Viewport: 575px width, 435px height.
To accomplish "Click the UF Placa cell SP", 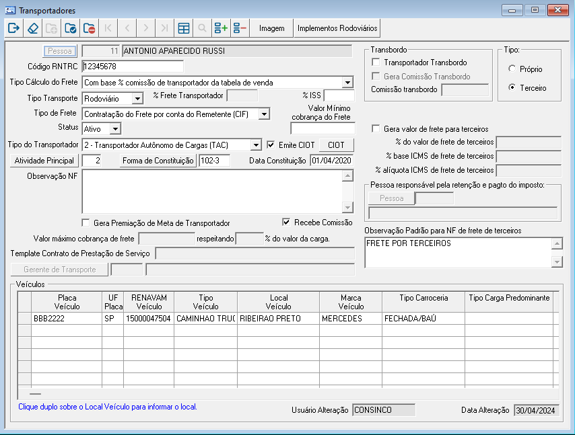I will (112, 318).
